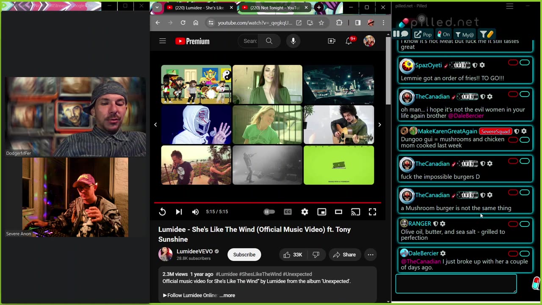Click red pill button on SpazOyeti message
542x305 pixels.
513,63
